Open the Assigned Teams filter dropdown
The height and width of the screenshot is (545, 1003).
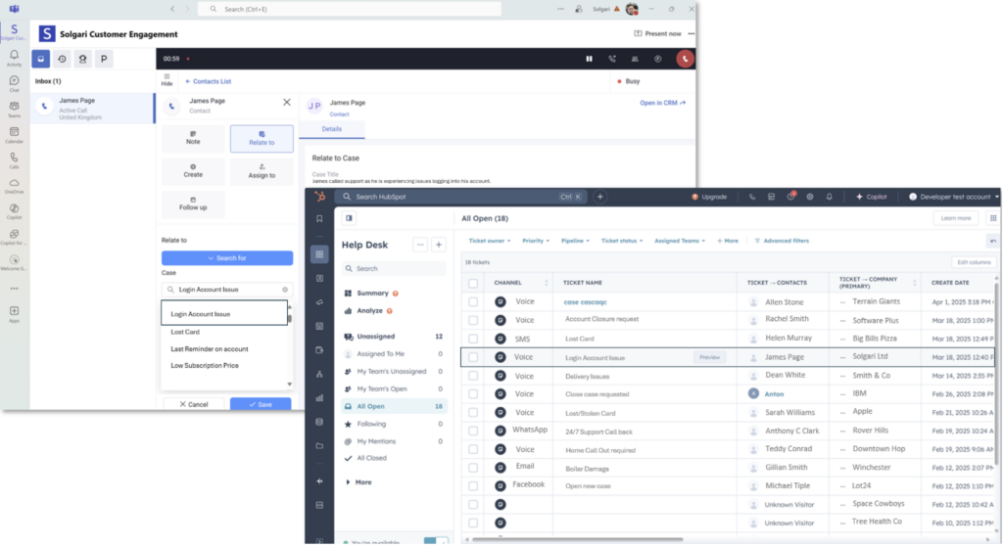(680, 241)
